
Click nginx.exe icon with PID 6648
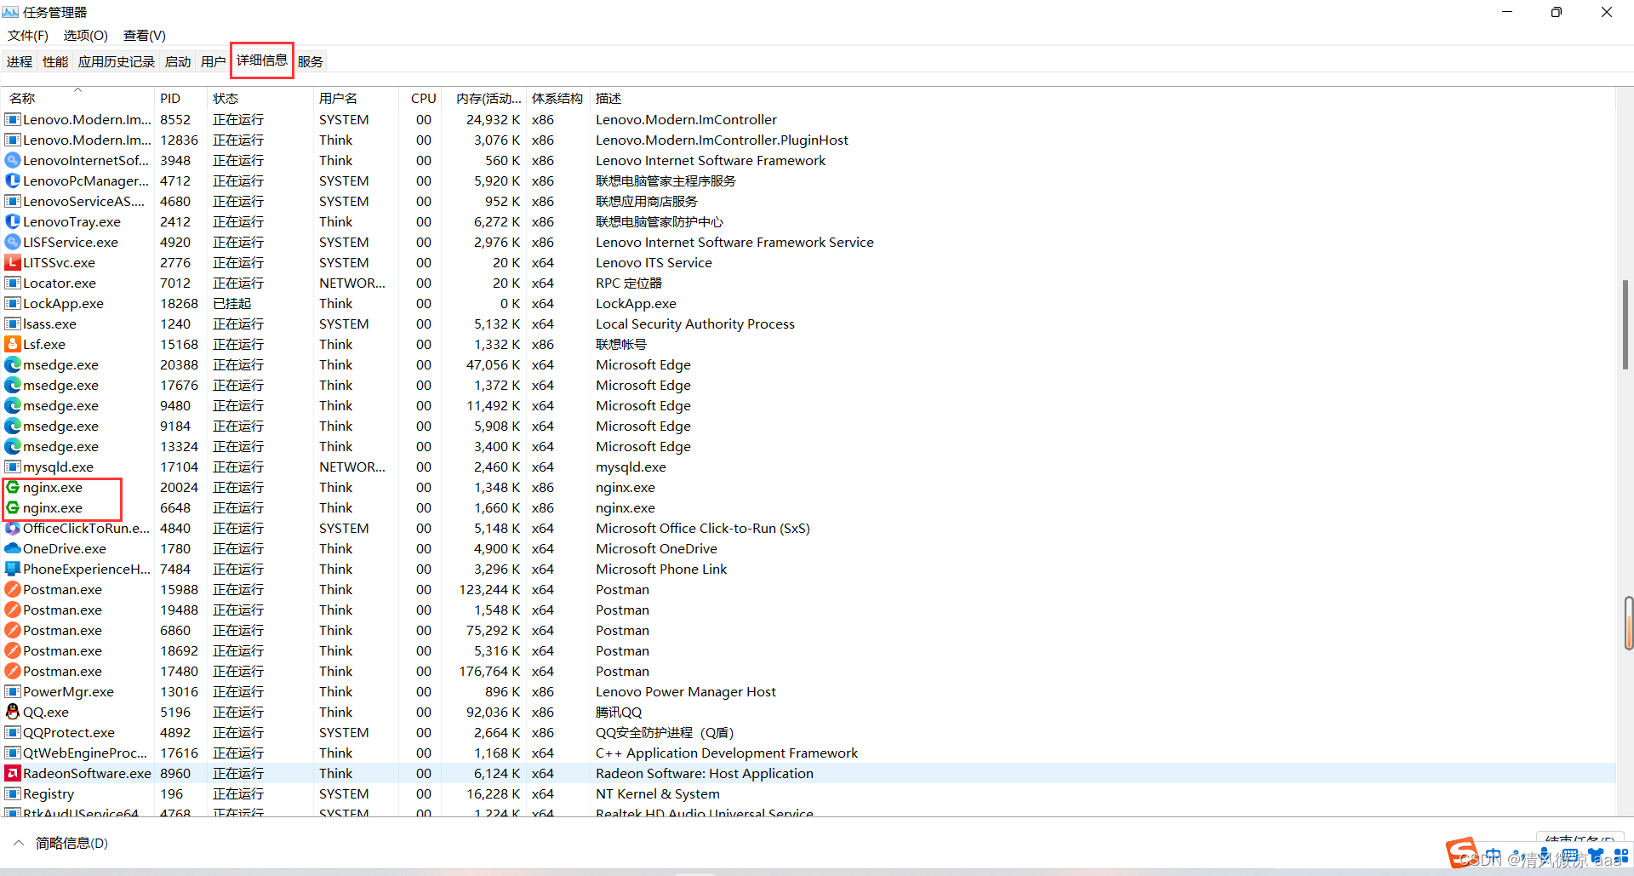point(13,507)
